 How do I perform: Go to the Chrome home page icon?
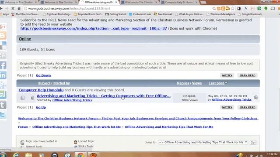point(19,8)
